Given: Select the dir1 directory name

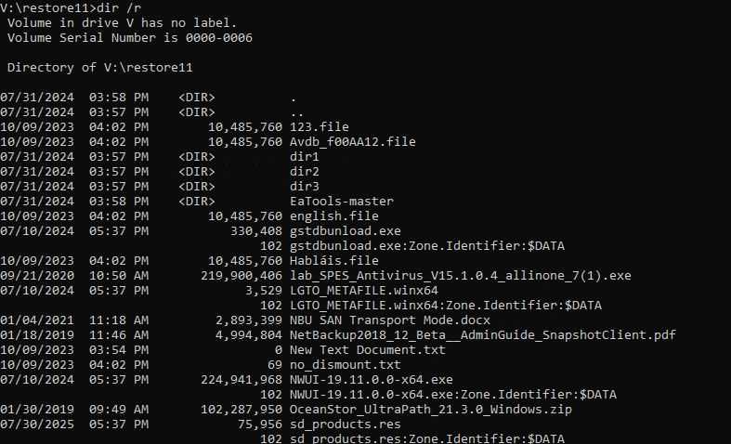Looking at the screenshot, I should [x=305, y=157].
